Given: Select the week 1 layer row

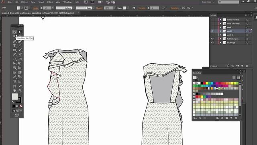Looking at the screenshot, I should click(231, 35).
